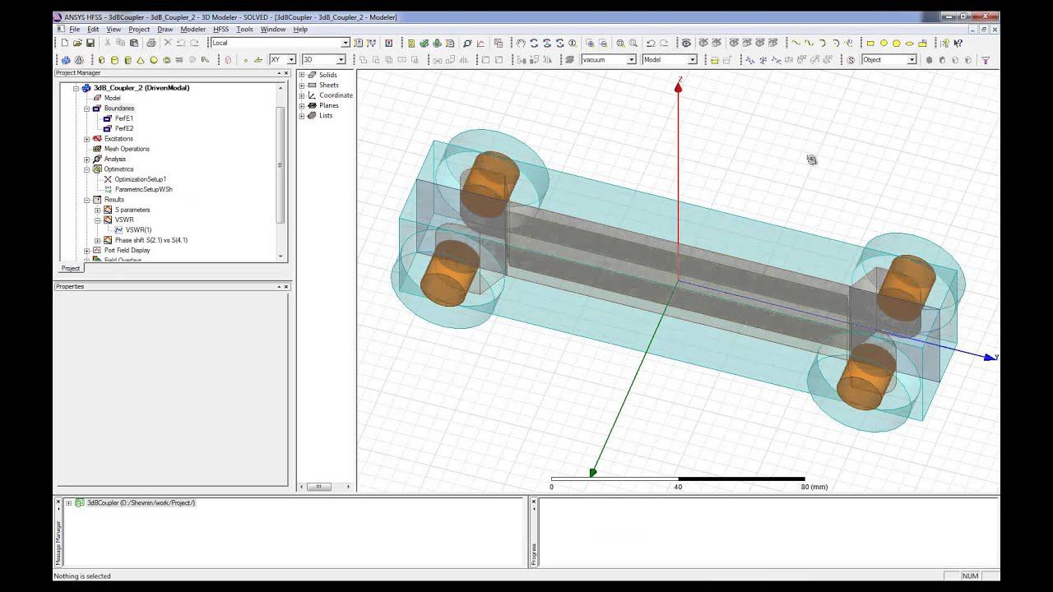Select the Pan hand tool
1053x592 pixels.
(x=520, y=43)
